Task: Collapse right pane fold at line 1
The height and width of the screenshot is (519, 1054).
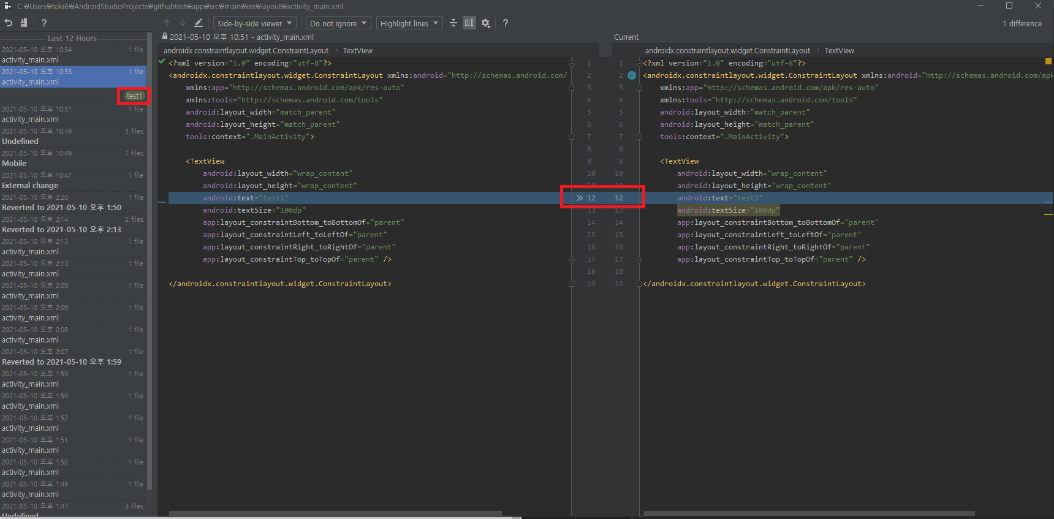Action: [x=639, y=63]
